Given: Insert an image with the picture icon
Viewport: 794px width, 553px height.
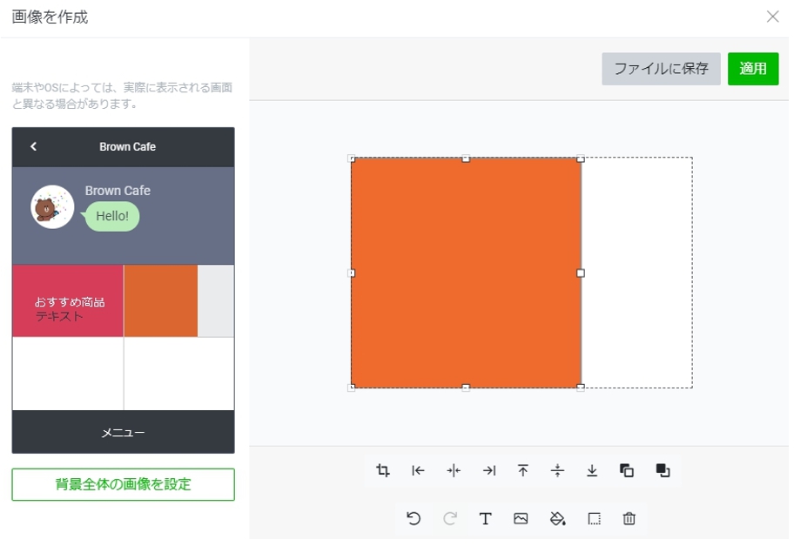Looking at the screenshot, I should coord(521,519).
